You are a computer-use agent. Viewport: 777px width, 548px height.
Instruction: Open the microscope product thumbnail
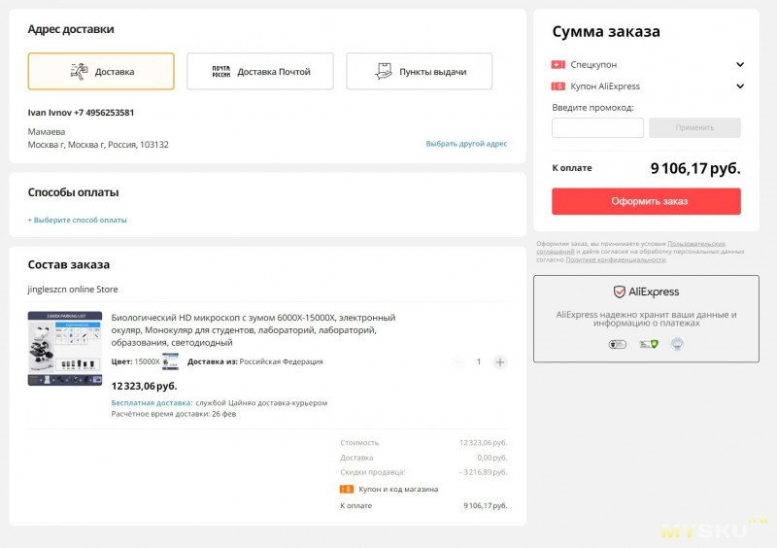click(65, 349)
